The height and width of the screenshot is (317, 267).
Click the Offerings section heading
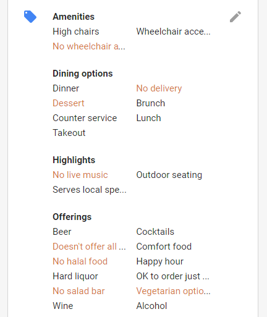[x=72, y=217]
